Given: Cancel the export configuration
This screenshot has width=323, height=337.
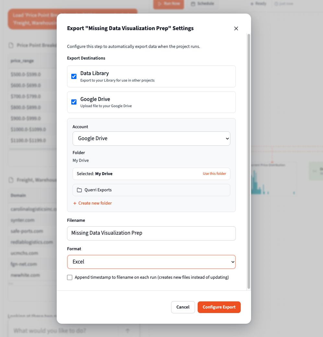Looking at the screenshot, I should click(183, 307).
